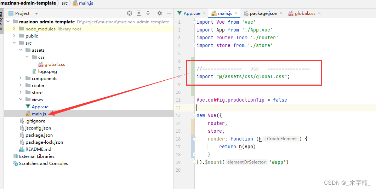
Task: Click the Expand All icon in Project panel
Action: pyautogui.click(x=139, y=13)
